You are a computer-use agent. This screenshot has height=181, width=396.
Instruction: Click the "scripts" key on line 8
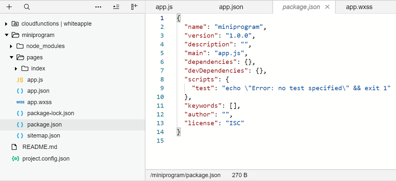pos(201,79)
